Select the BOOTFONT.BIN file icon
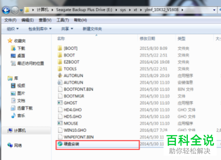This screenshot has width=221, height=160. click(60, 89)
